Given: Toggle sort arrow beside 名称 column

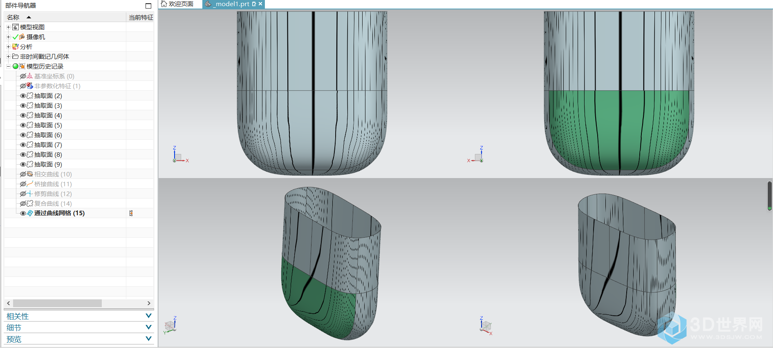Looking at the screenshot, I should (x=29, y=17).
